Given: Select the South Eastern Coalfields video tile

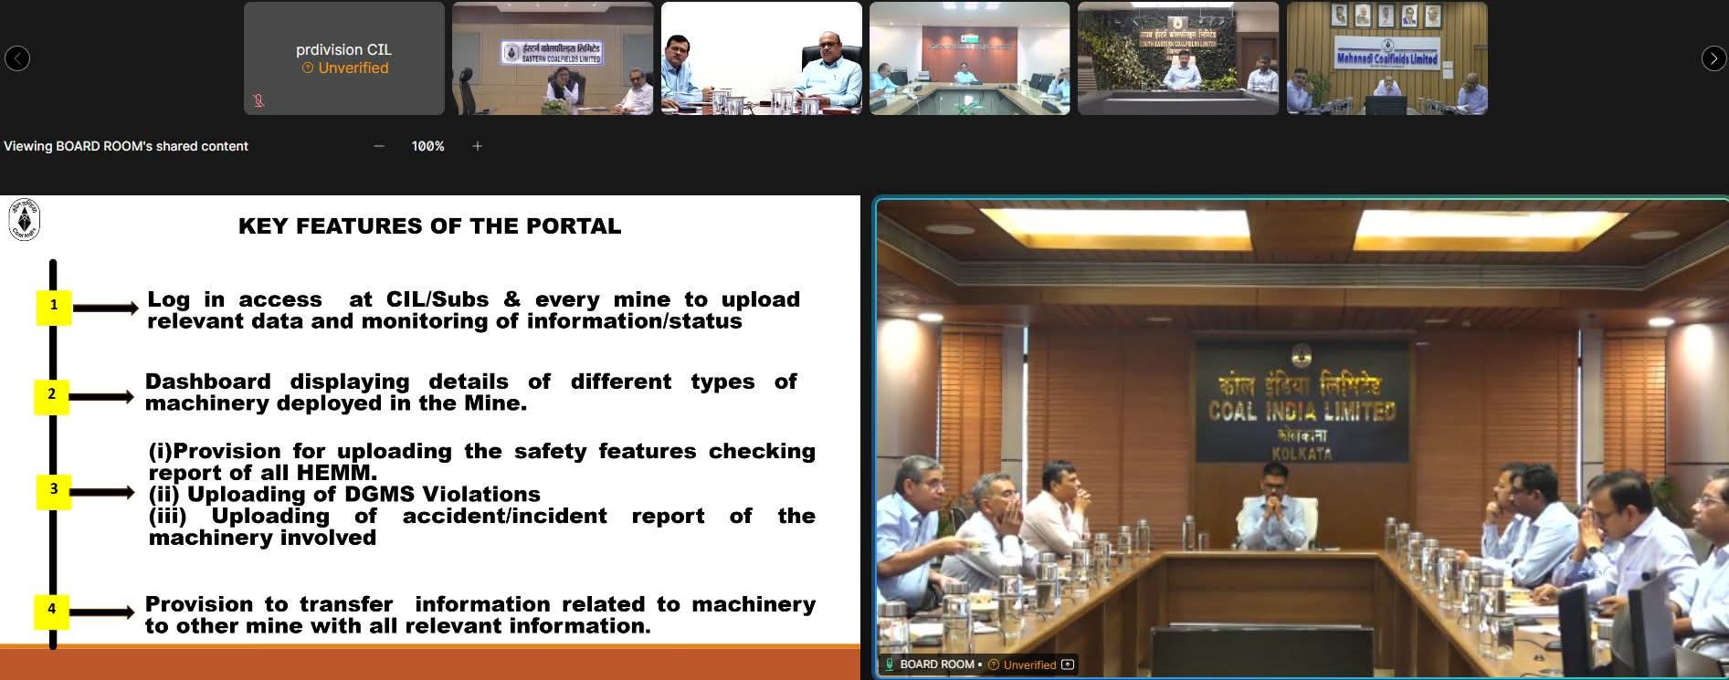Looking at the screenshot, I should point(1178,58).
